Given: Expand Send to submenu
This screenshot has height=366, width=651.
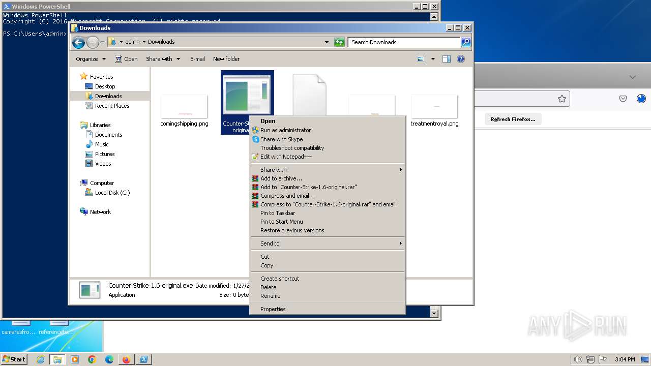Looking at the screenshot, I should coord(328,243).
